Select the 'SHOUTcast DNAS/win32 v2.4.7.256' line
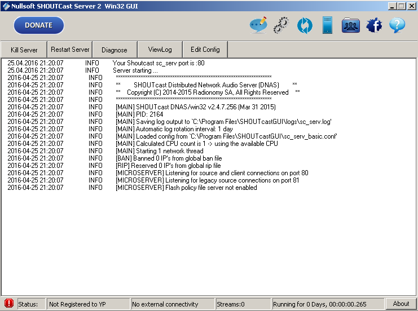This screenshot has height=311, width=418. coord(142,107)
